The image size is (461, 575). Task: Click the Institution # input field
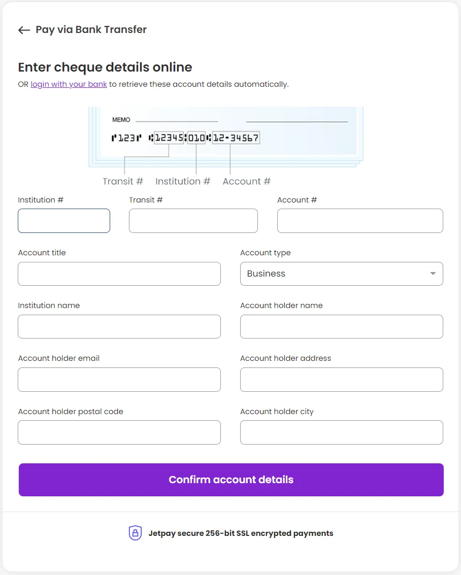pyautogui.click(x=64, y=220)
